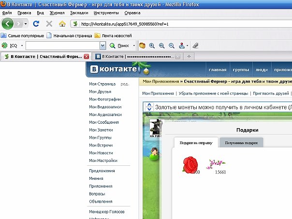
Task: Click the Stop loading X icon
Action: (x=49, y=24)
